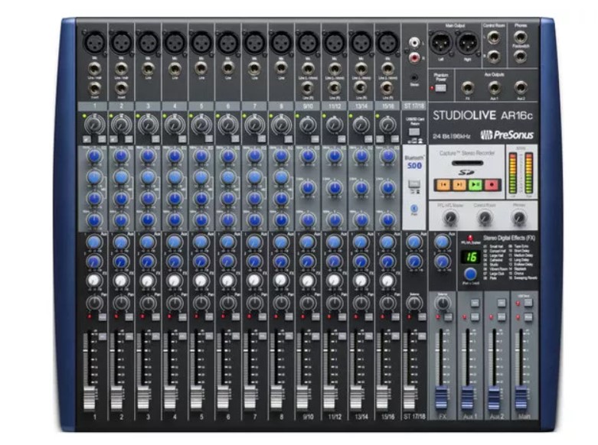
Task: Click the Main Output Right XLR connector
Action: pos(468,44)
